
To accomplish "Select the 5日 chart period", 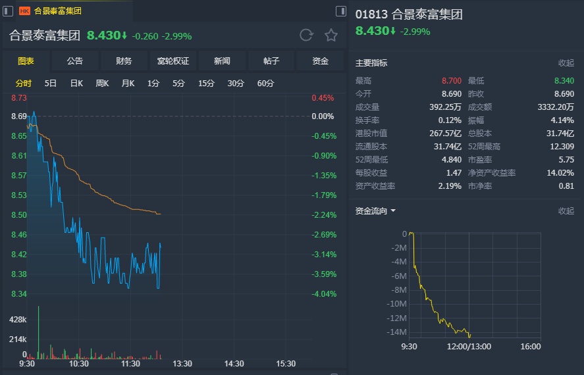I will pos(50,84).
